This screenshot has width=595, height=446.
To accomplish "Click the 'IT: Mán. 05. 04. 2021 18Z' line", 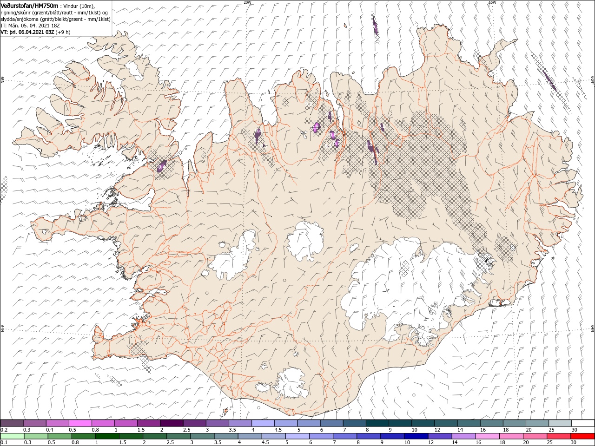I will click(x=31, y=26).
